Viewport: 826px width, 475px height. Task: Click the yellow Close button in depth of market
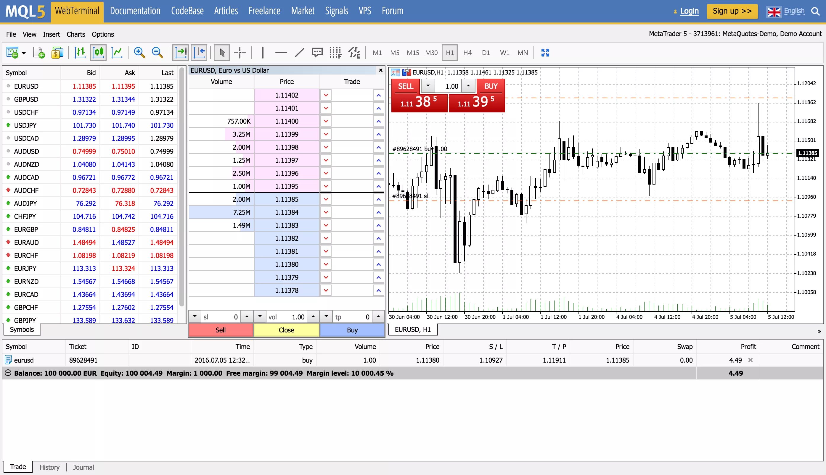tap(286, 330)
